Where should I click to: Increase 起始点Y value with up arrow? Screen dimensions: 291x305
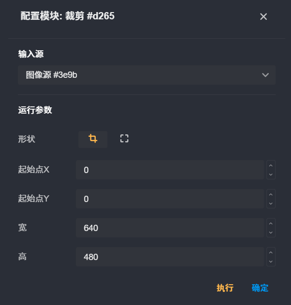click(271, 194)
